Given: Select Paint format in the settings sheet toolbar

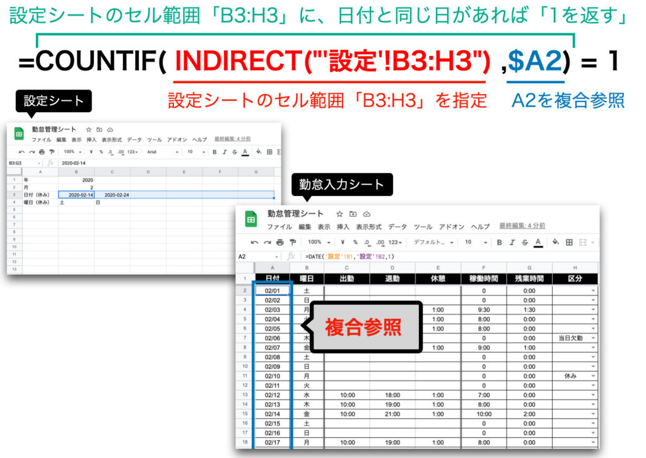Looking at the screenshot, I should pyautogui.click(x=52, y=152).
